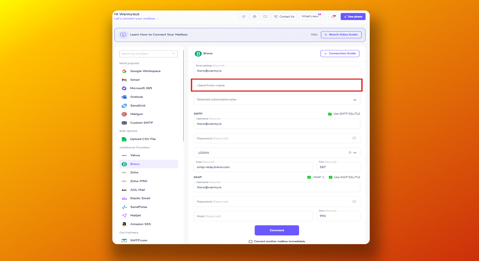Open the LOGIN authentication dropdown
479x261 pixels.
point(277,153)
